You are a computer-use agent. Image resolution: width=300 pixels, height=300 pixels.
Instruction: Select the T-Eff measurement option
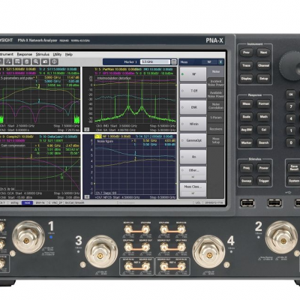tap(193, 91)
